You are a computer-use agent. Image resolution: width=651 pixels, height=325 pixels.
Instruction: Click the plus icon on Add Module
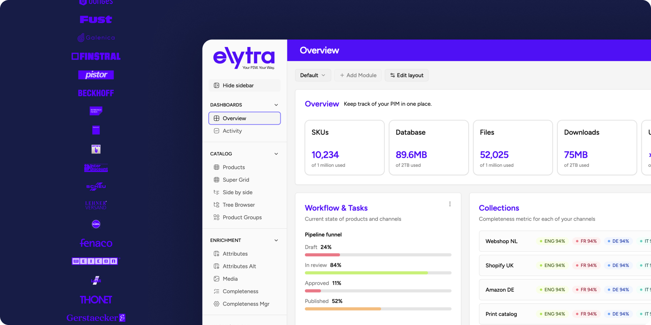pyautogui.click(x=342, y=75)
